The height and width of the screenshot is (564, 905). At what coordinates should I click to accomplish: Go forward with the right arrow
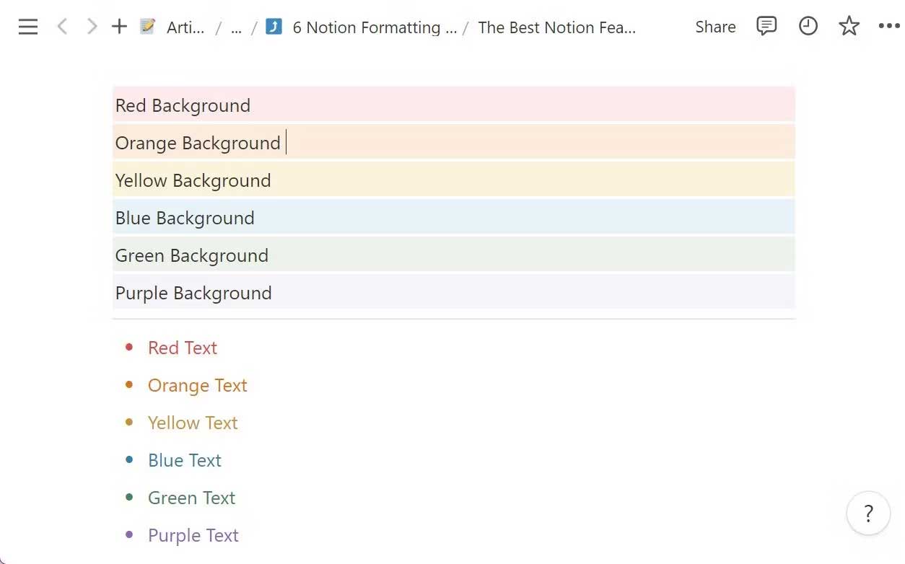[x=92, y=27]
